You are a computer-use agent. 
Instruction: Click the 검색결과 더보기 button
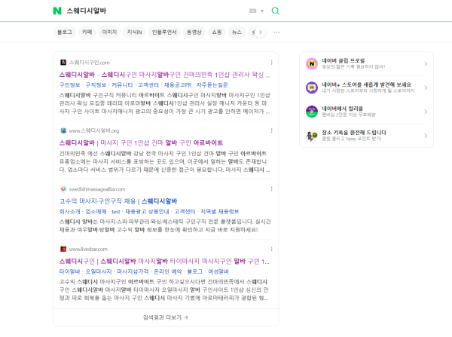click(165, 317)
